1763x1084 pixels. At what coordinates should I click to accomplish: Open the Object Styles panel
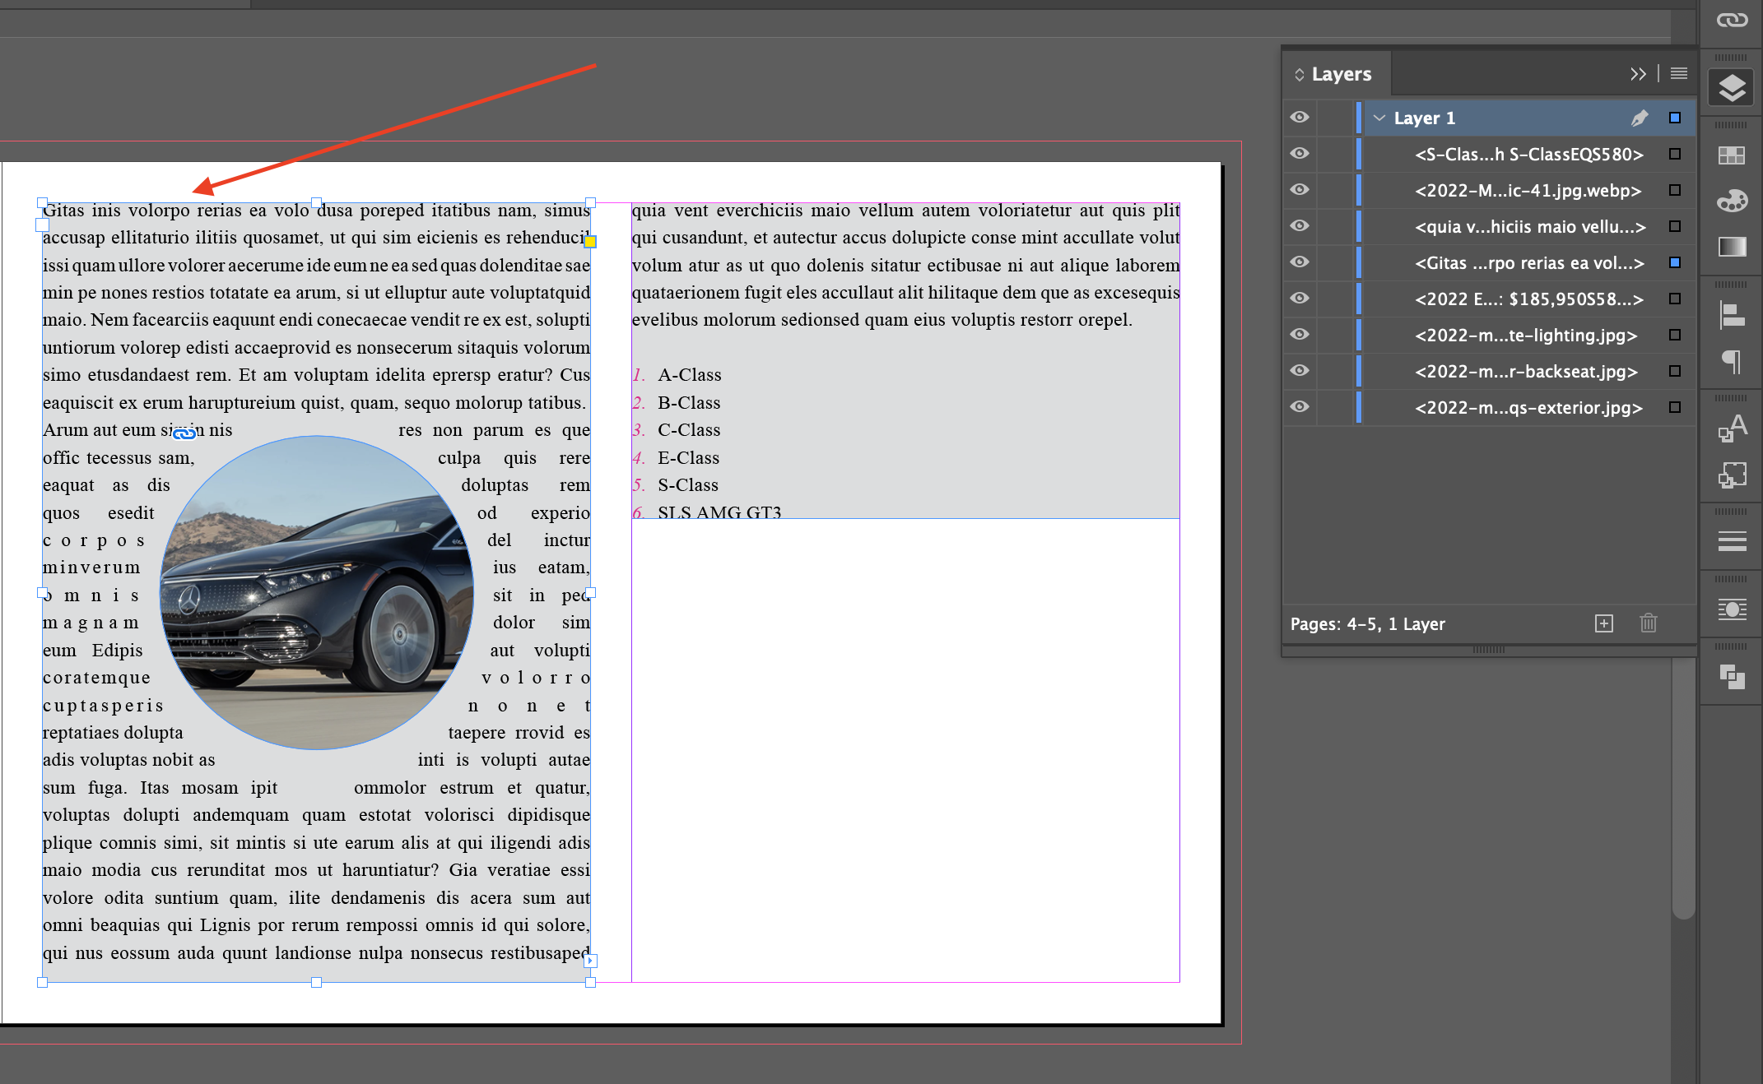1732,475
